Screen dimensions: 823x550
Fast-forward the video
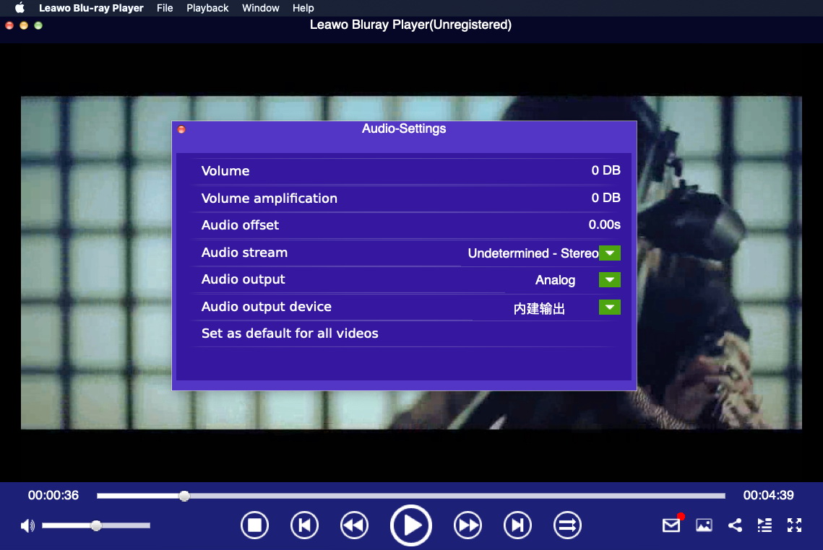(467, 525)
